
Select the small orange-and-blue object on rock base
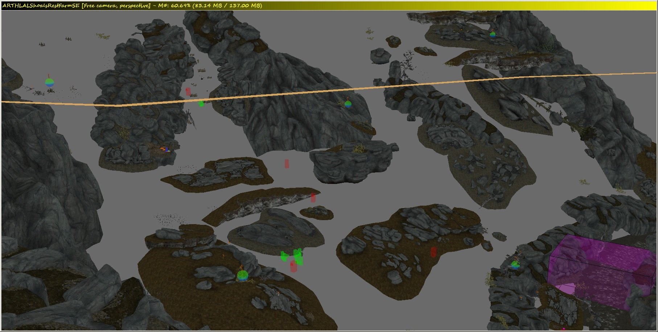coord(164,149)
